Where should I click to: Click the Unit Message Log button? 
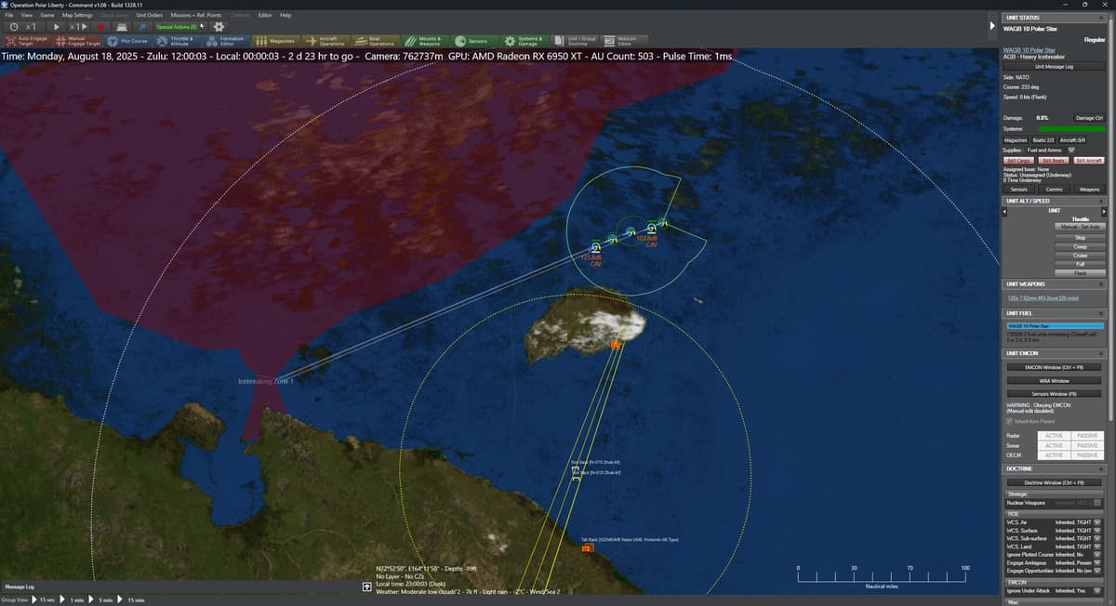(x=1054, y=67)
